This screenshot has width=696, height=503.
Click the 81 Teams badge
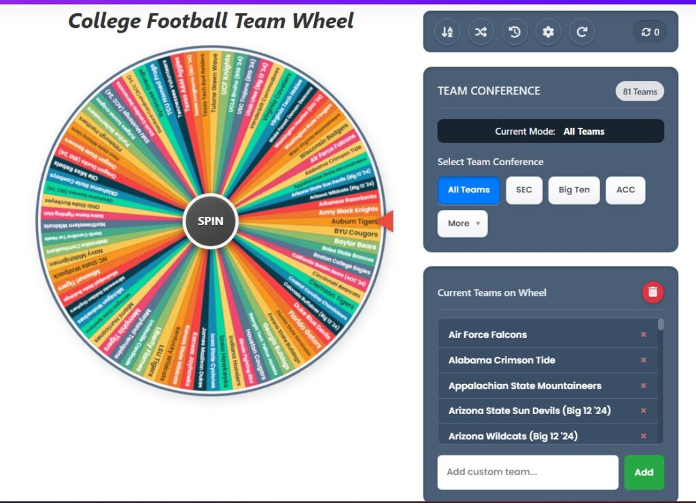pos(640,91)
